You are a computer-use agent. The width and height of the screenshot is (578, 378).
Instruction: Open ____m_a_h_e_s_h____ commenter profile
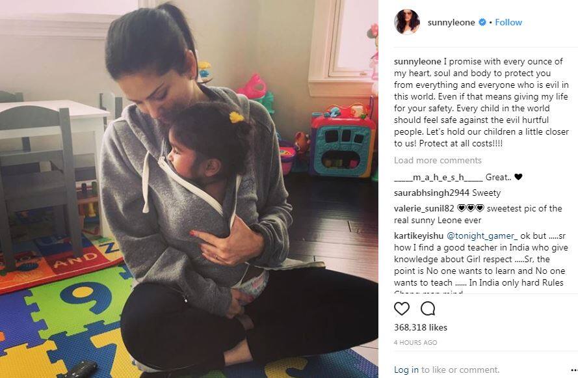[x=438, y=178]
